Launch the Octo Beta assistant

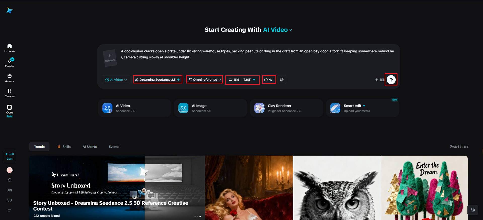coord(9,111)
